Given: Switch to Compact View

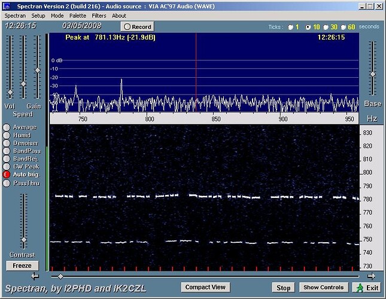Looking at the screenshot, I should pyautogui.click(x=205, y=288).
